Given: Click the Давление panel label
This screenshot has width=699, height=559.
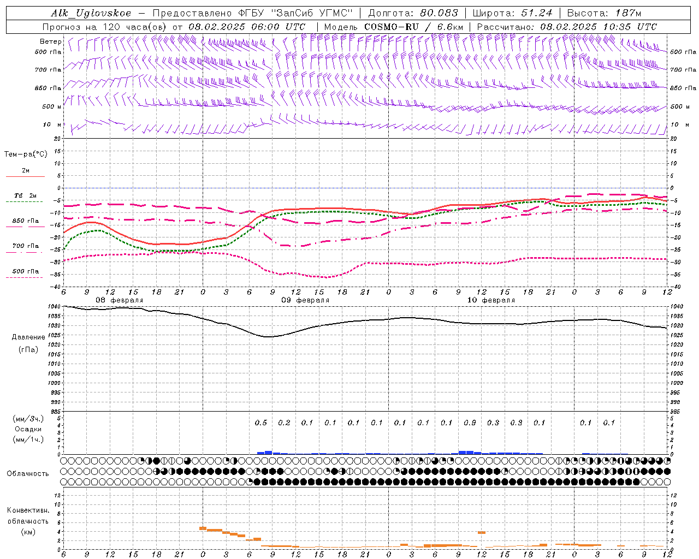Looking at the screenshot, I should pyautogui.click(x=28, y=337).
